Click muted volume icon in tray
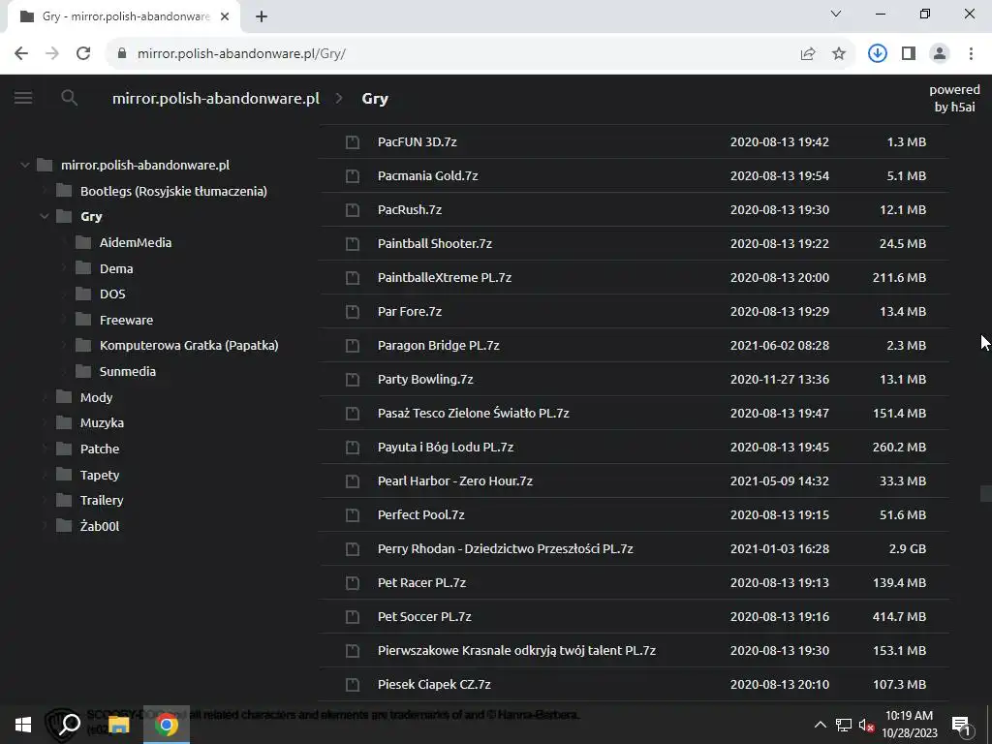 (866, 725)
